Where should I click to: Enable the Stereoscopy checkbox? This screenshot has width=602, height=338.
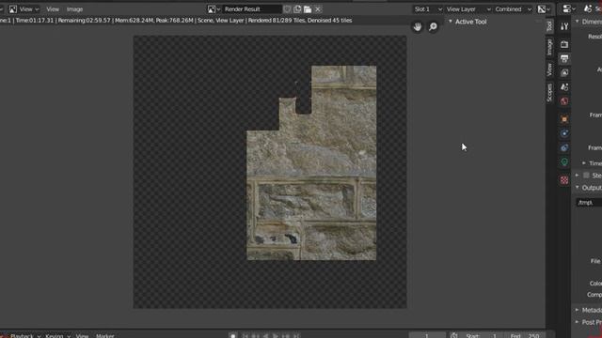coord(586,176)
